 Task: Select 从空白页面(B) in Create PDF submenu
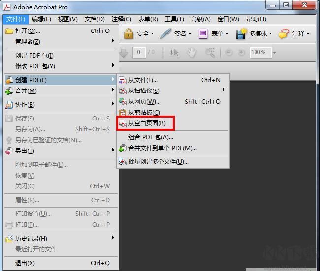pyautogui.click(x=173, y=123)
